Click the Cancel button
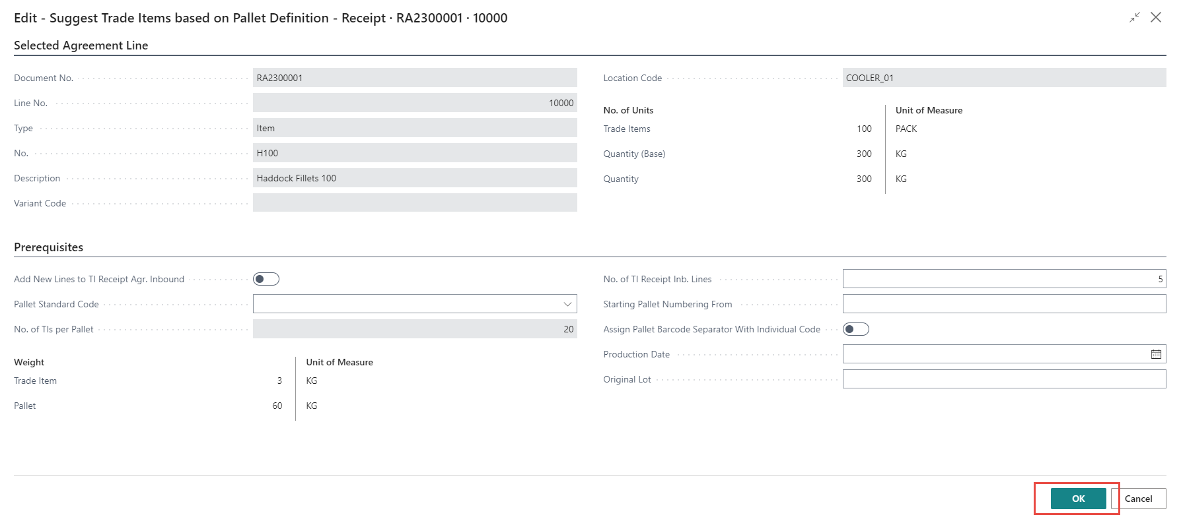Viewport: 1181px width, 521px height. [1138, 499]
